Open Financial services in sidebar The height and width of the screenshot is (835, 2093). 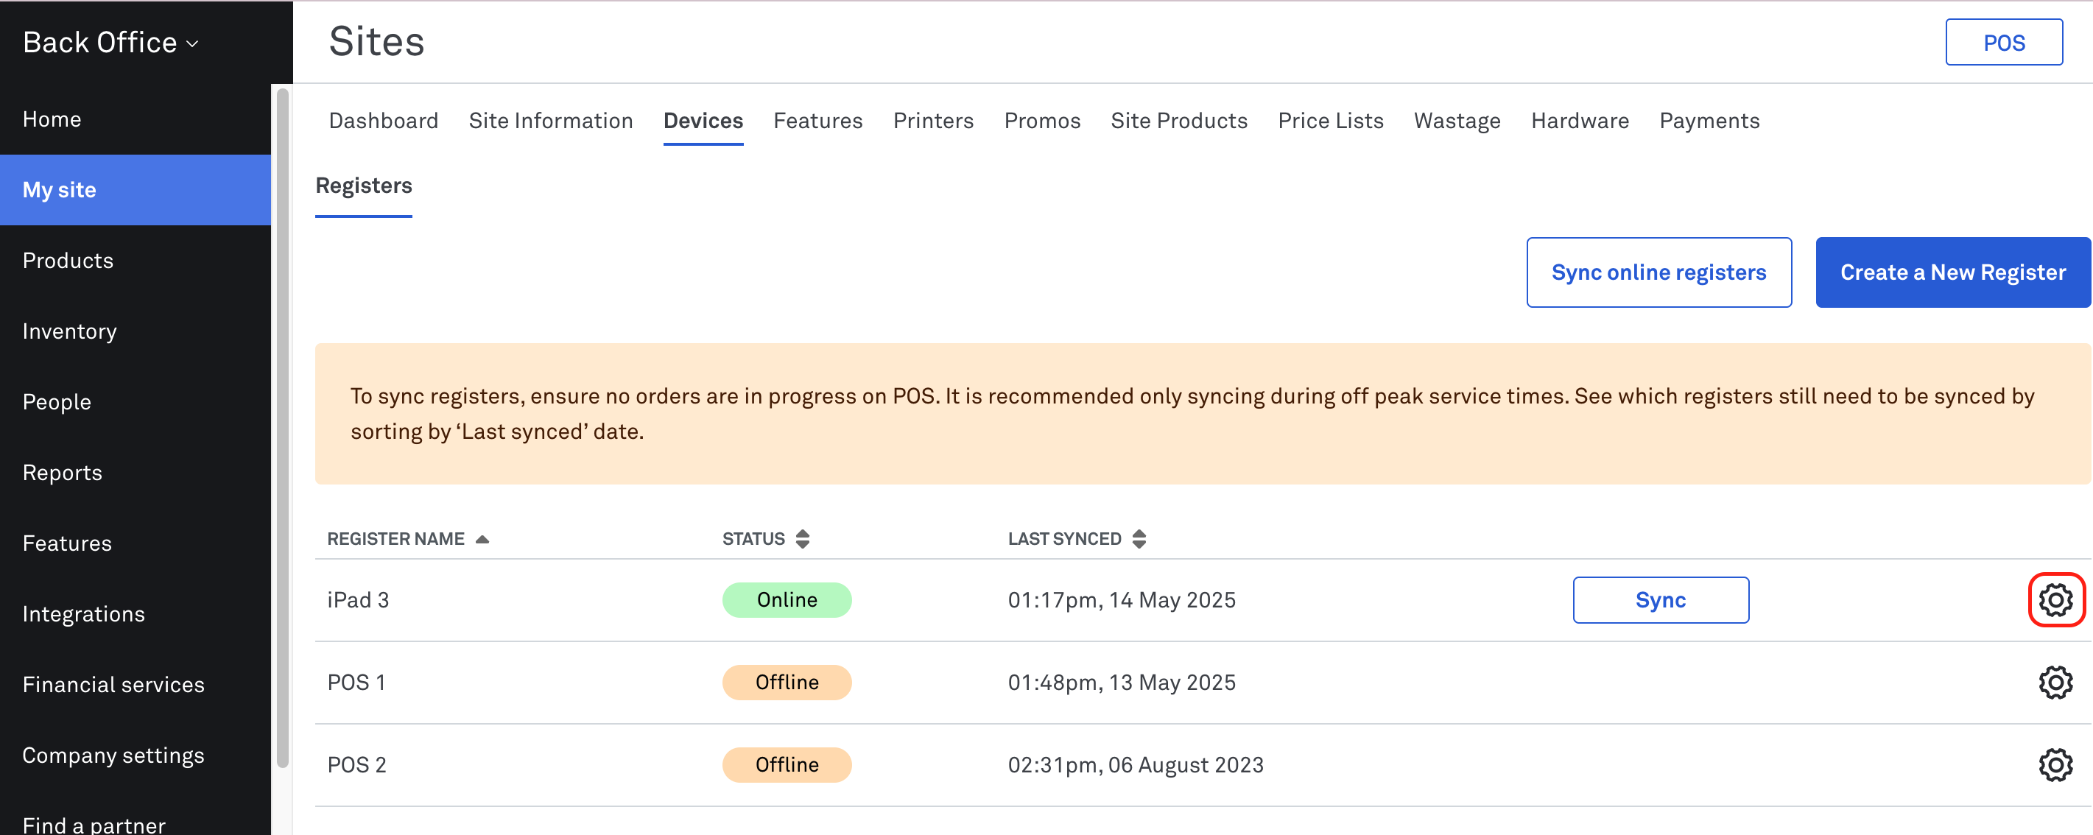(x=135, y=685)
